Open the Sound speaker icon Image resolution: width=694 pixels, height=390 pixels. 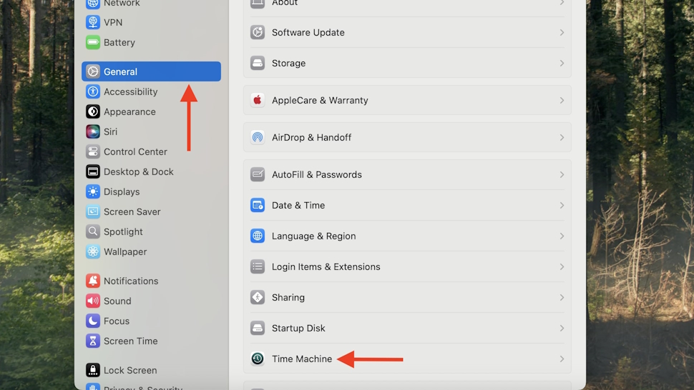point(93,301)
